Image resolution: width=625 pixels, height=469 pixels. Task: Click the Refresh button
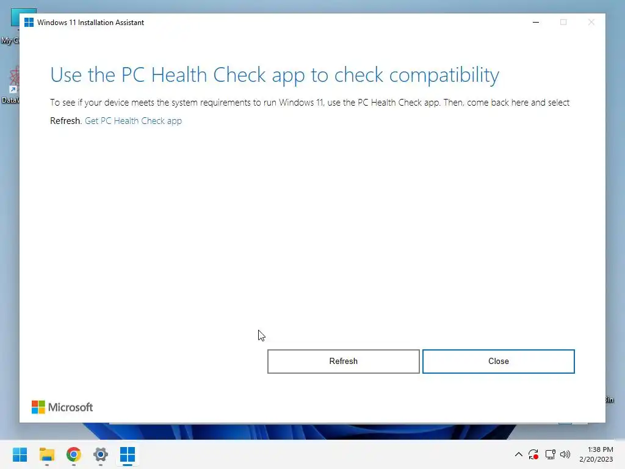point(343,362)
